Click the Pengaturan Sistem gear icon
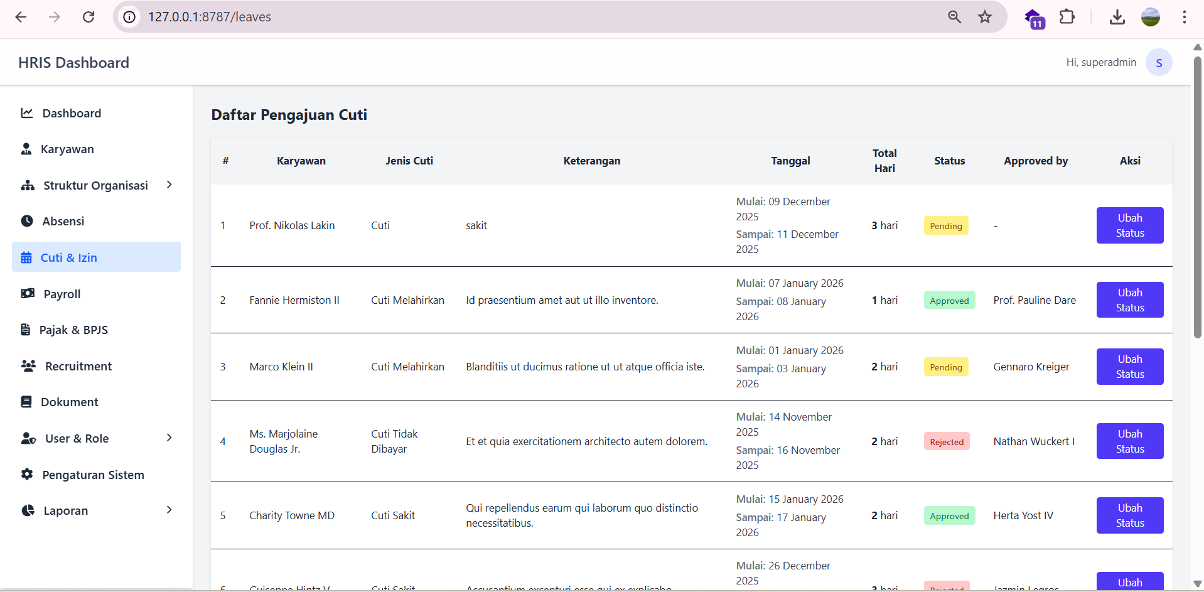 point(27,475)
